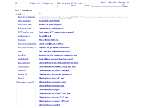The image size is (144, 108).
Task: Open the E-card & more nav image
Action: tap(64, 5)
